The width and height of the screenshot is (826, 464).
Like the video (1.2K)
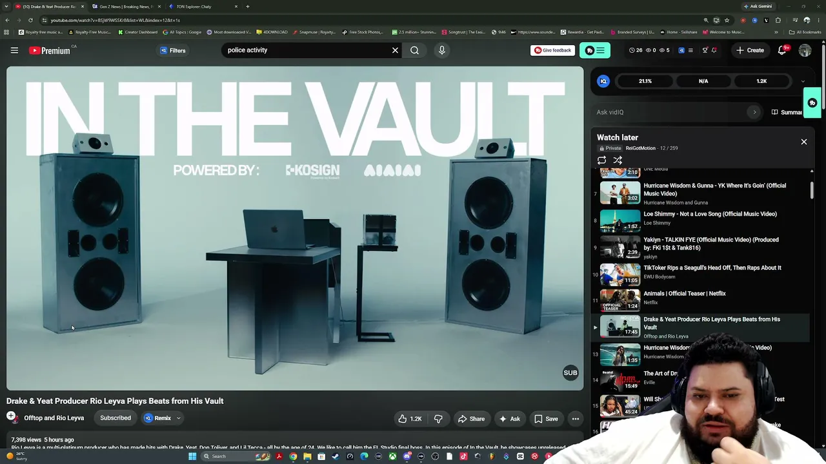[410, 419]
